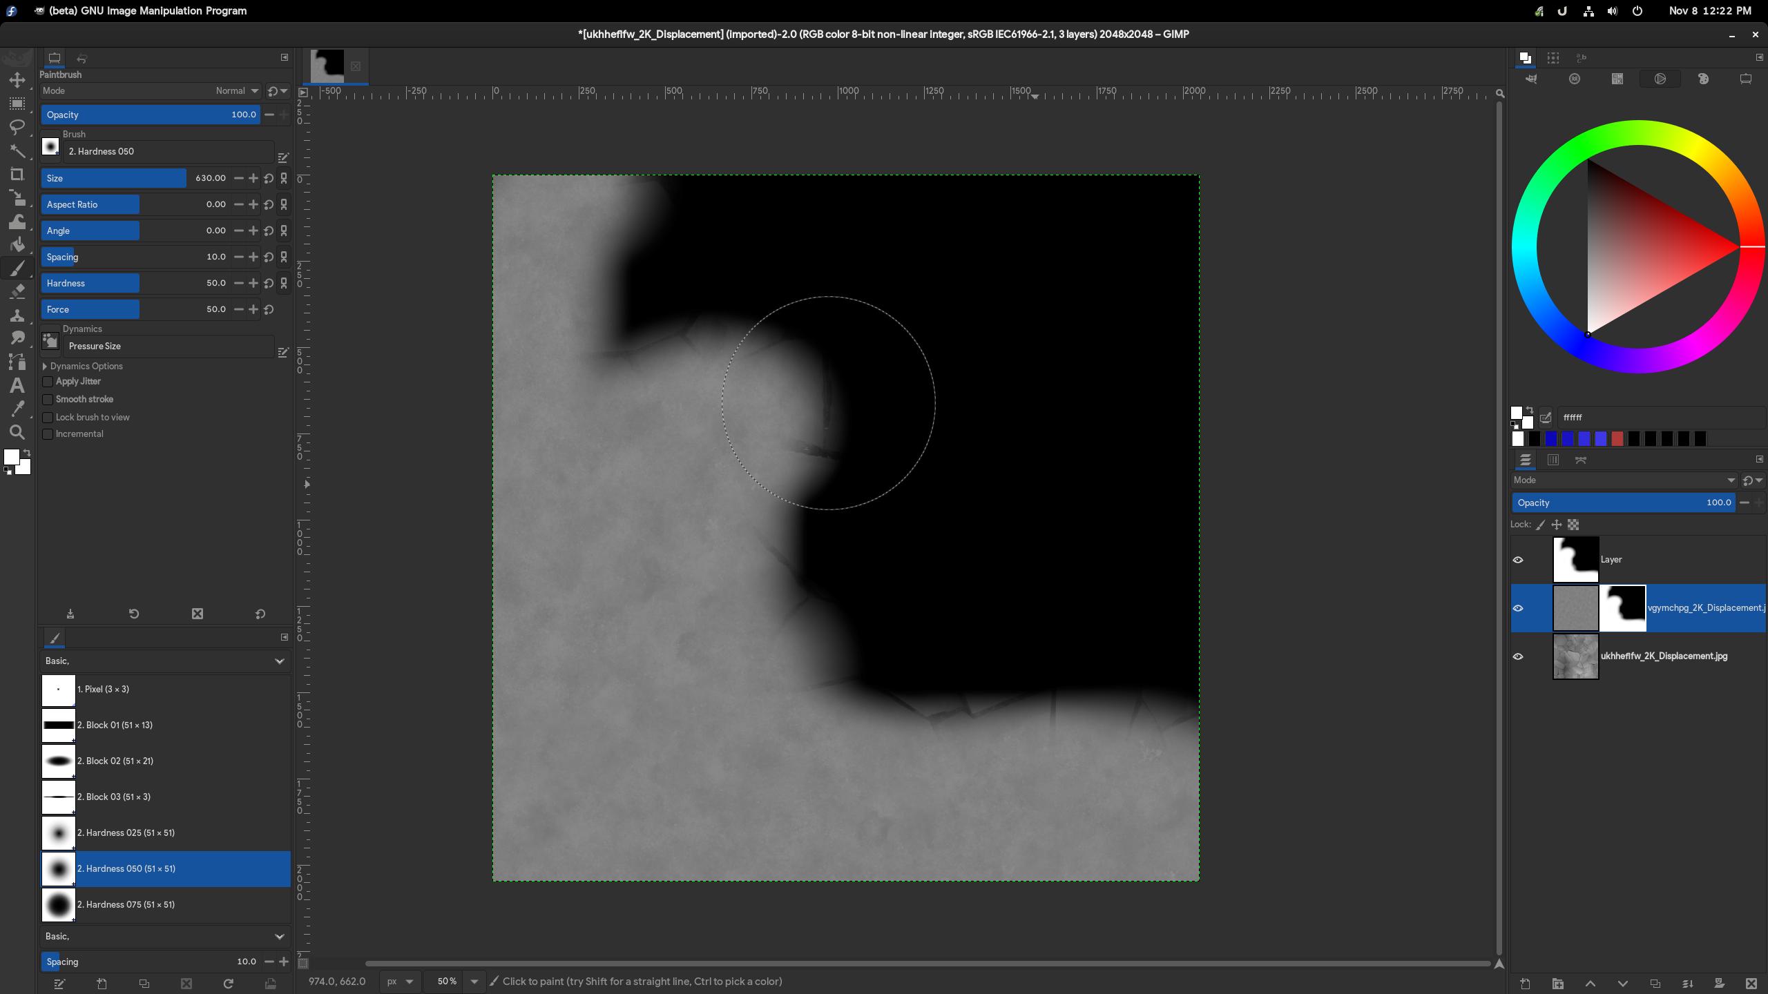1768x994 pixels.
Task: Adjust the tool Opacity slider
Action: click(x=151, y=115)
